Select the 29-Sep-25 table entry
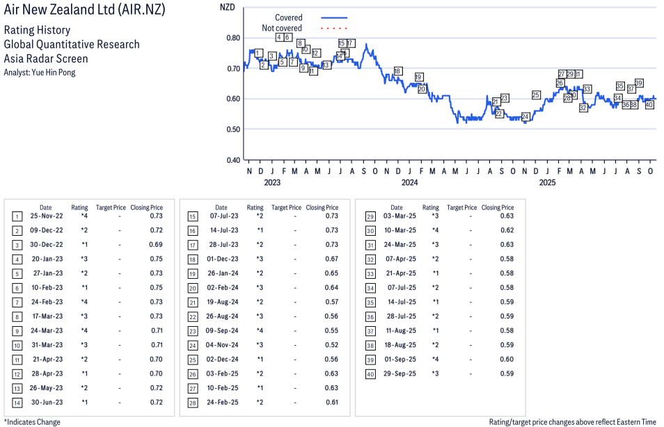Viewport: 664px width, 427px height. coord(440,373)
